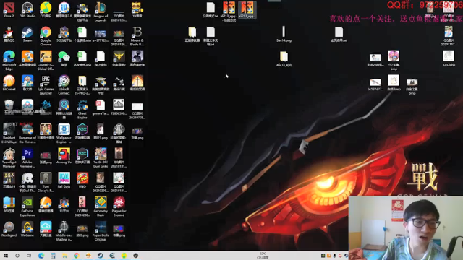The height and width of the screenshot is (260, 463).
Task: Select Paper Dolls Original shortcut
Action: pyautogui.click(x=101, y=231)
